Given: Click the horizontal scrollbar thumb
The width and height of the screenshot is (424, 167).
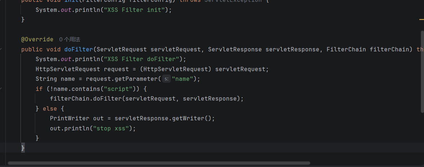Looking at the screenshot, I should (159, 163).
